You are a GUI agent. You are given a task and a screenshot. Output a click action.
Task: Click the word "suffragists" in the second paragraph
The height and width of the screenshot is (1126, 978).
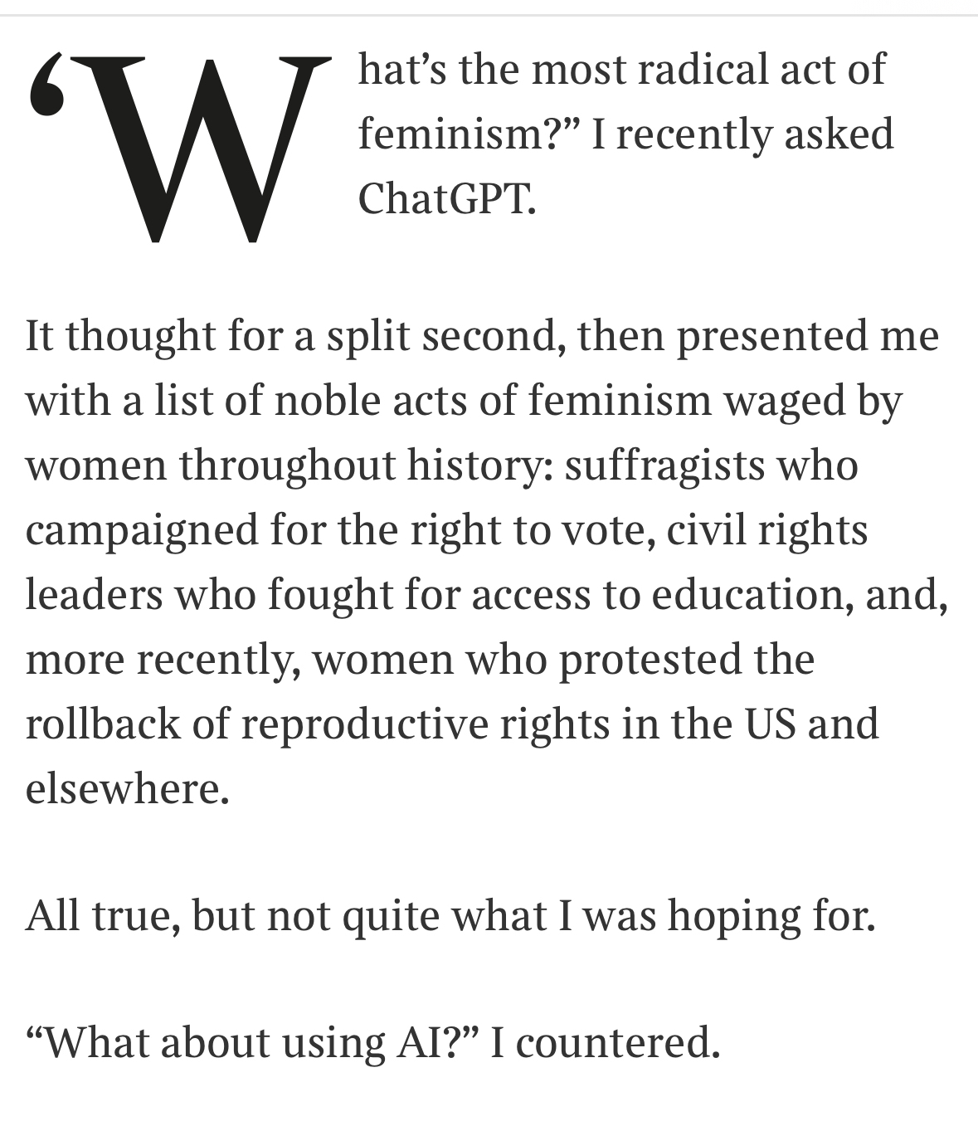click(x=664, y=465)
